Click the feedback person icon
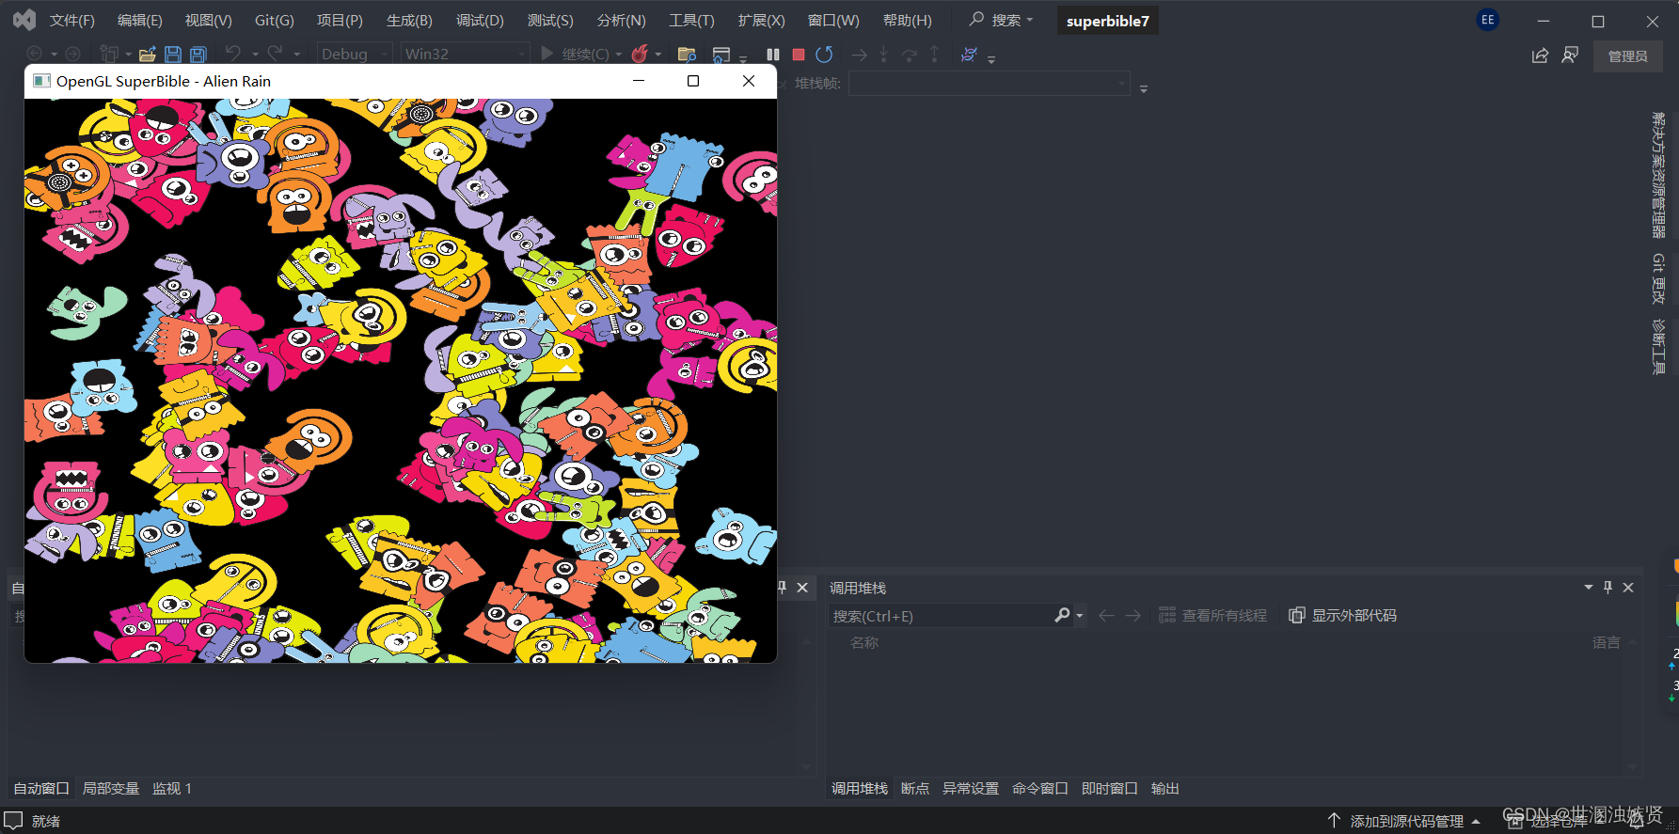Viewport: 1679px width, 834px height. click(1570, 55)
